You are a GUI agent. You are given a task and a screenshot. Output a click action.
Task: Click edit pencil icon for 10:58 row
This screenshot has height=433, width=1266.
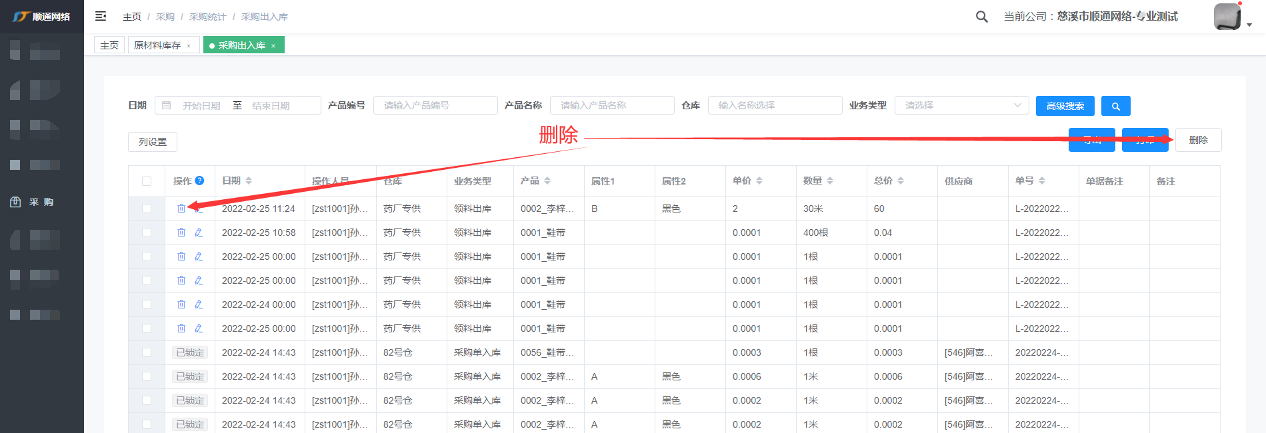199,232
